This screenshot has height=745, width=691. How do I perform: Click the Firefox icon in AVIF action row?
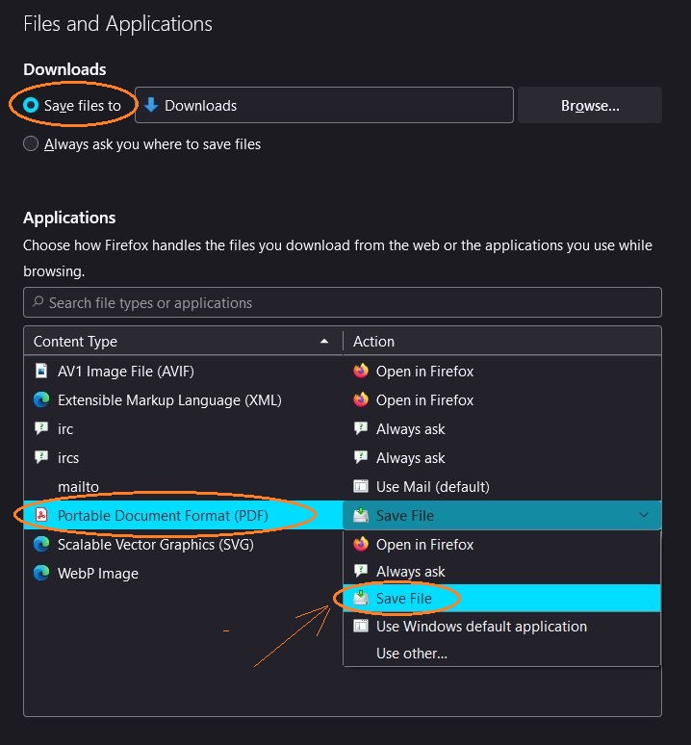pos(361,371)
